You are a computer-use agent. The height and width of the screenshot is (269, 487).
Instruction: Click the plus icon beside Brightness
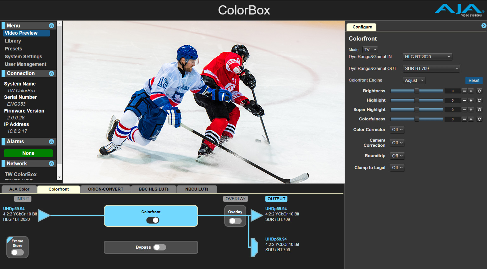coord(471,91)
